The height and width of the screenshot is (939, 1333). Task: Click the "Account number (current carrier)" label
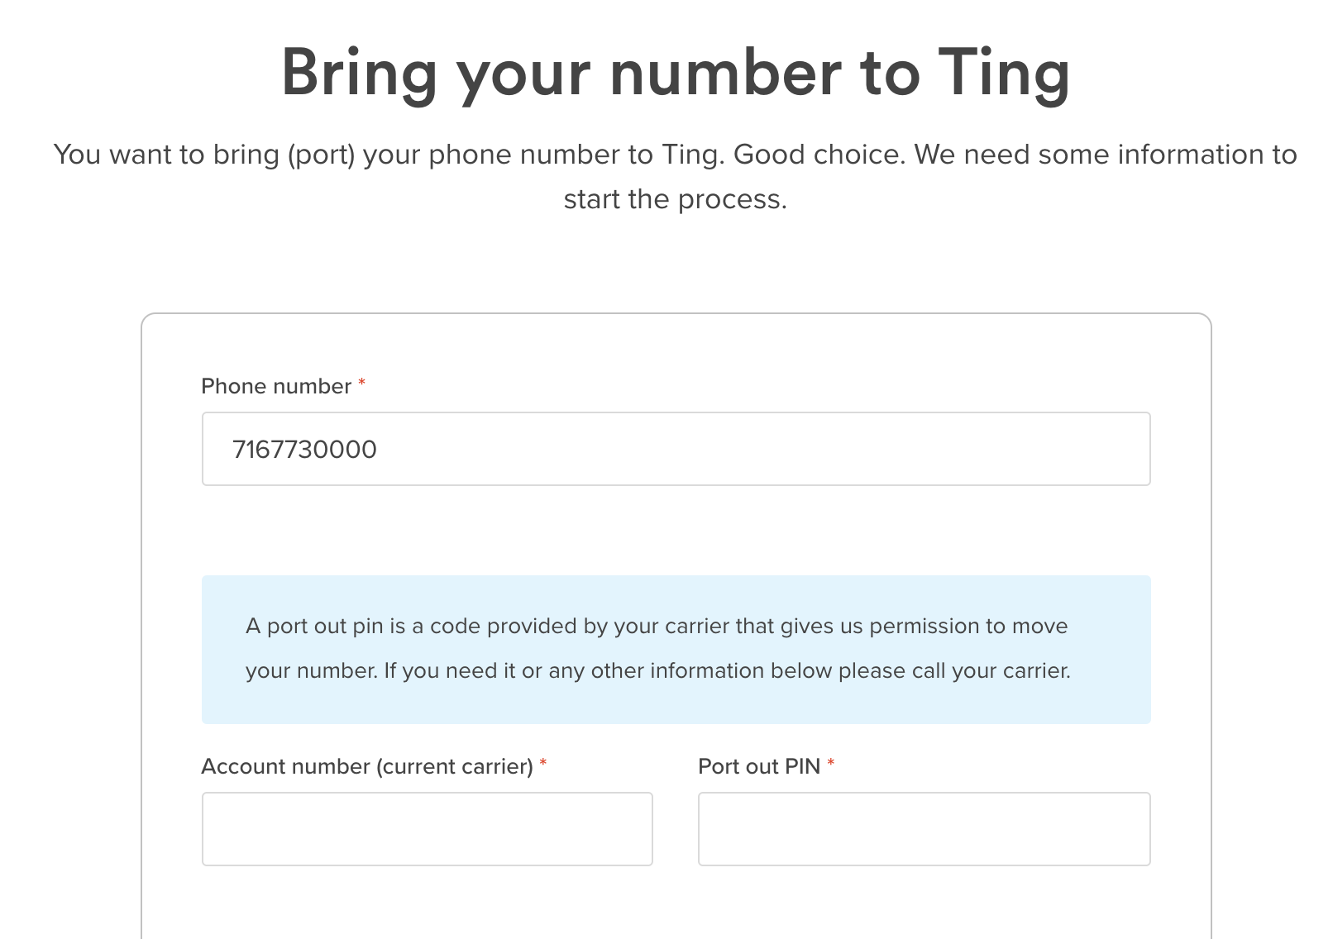click(367, 766)
